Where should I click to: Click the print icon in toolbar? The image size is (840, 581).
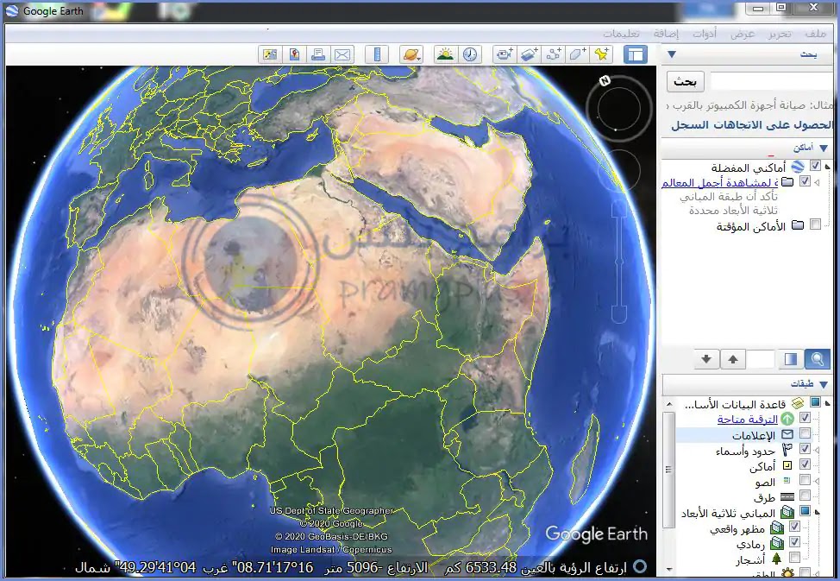coord(318,54)
